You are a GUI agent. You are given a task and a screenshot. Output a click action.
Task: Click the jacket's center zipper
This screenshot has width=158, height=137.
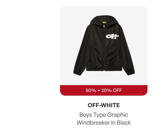[104, 48]
